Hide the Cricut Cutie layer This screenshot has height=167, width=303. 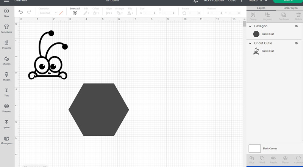296,43
